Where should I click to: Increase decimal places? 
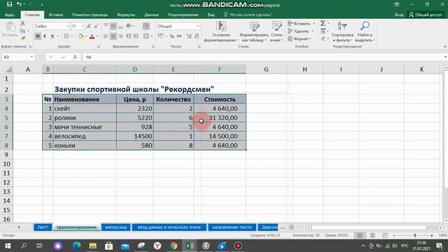189,36
